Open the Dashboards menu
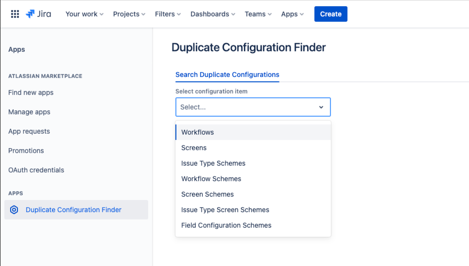This screenshot has width=469, height=266. tap(213, 14)
